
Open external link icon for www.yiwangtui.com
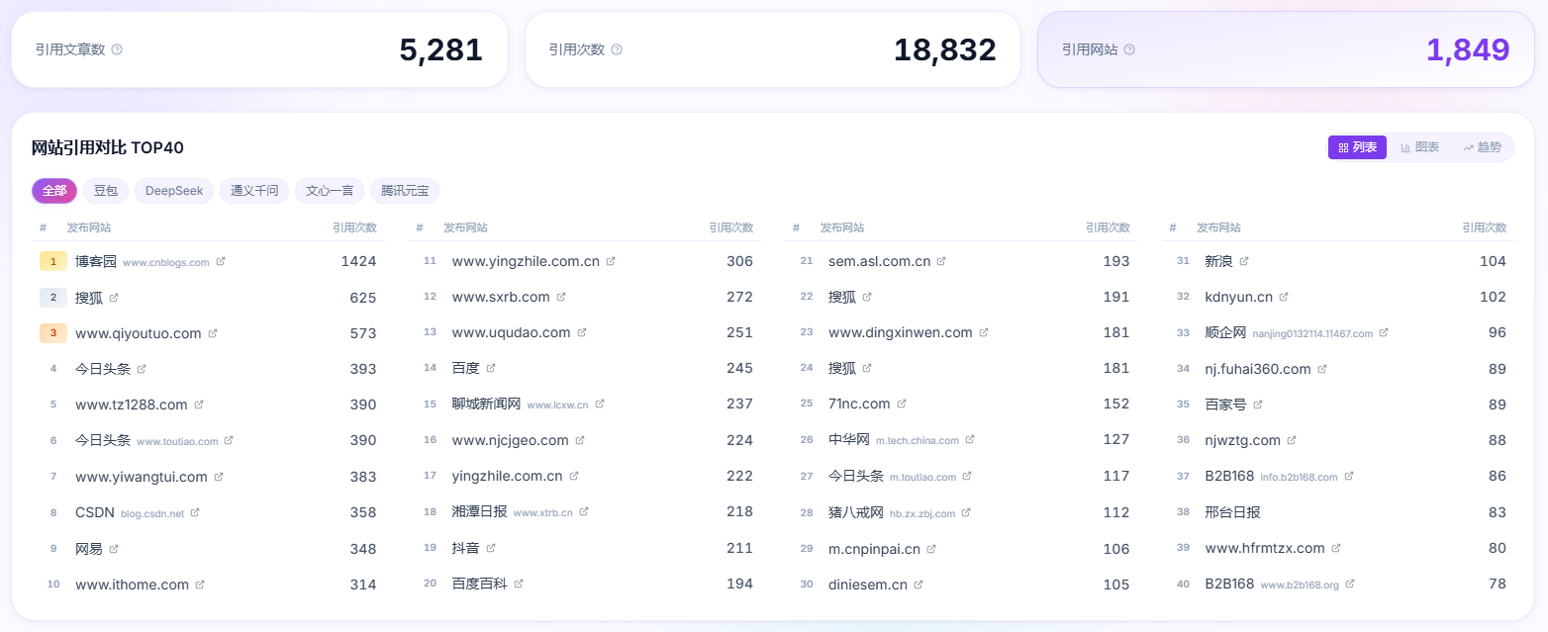point(219,477)
